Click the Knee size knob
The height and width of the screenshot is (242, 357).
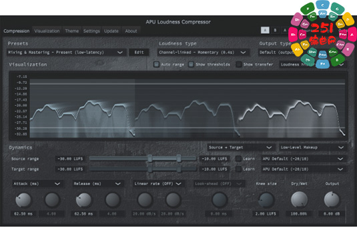[266, 200]
